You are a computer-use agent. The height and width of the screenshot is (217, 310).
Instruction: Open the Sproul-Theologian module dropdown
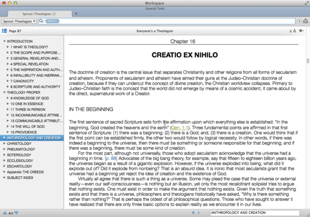tap(19, 21)
